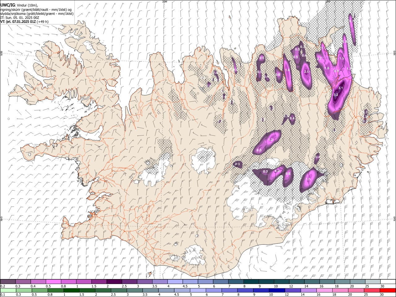Click the 20W longitude label

coord(165,2)
